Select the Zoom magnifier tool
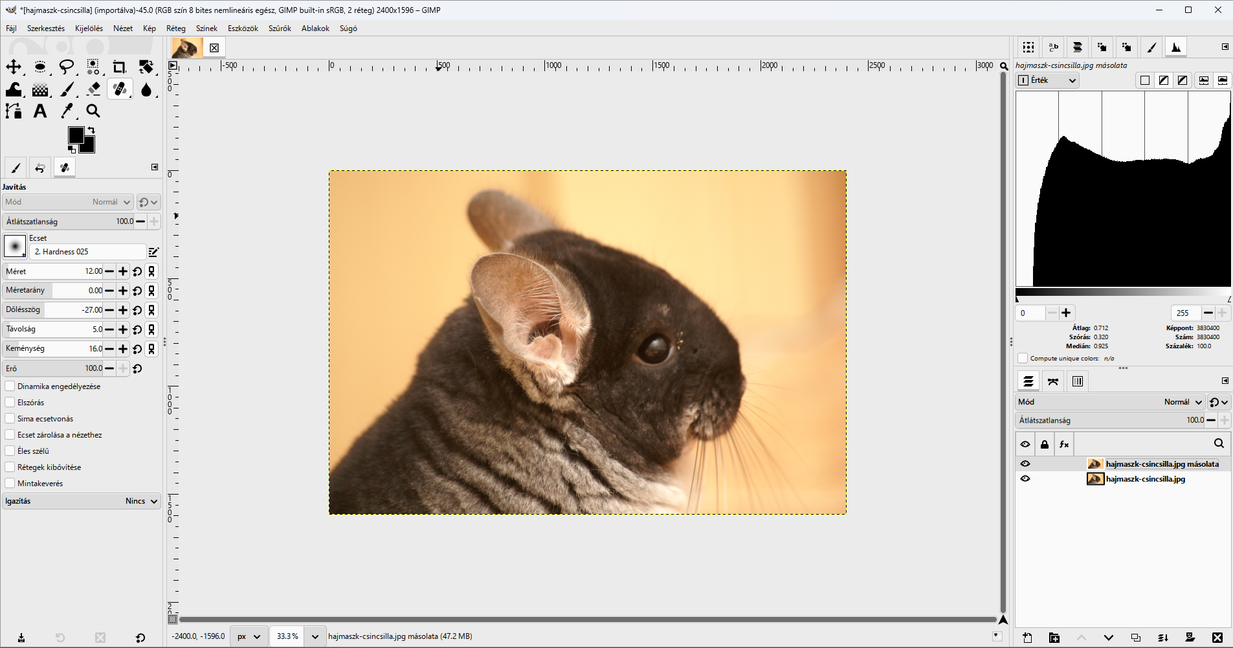1233x648 pixels. (93, 111)
